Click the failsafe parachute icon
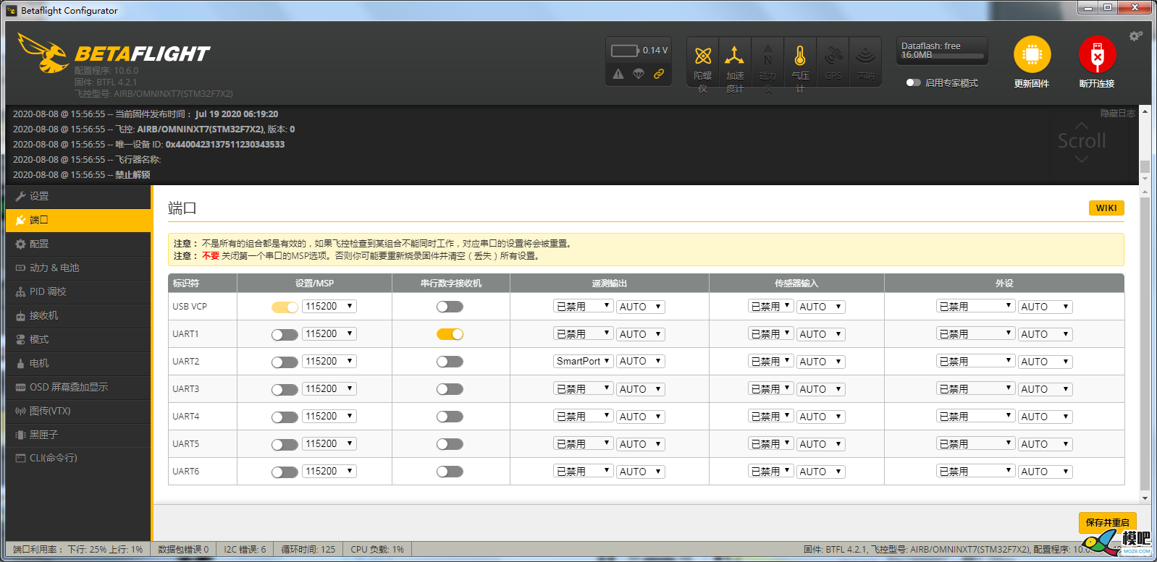Viewport: 1157px width, 562px height. coord(639,74)
